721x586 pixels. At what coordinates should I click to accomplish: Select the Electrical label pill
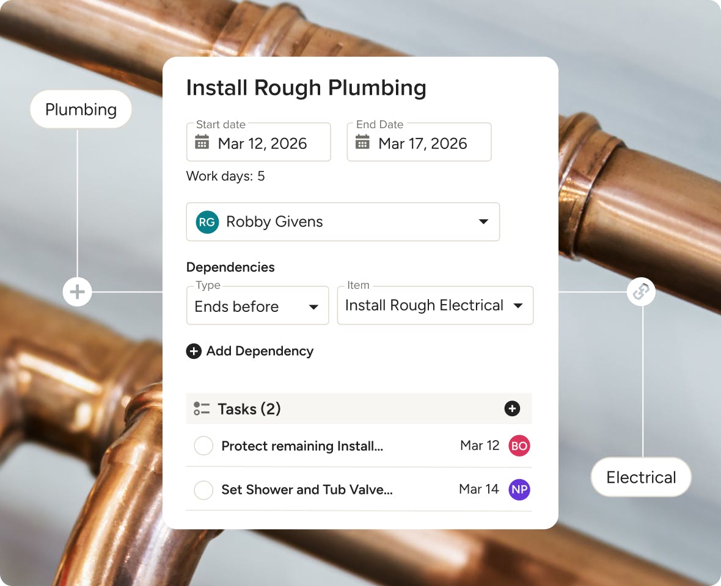click(x=641, y=477)
